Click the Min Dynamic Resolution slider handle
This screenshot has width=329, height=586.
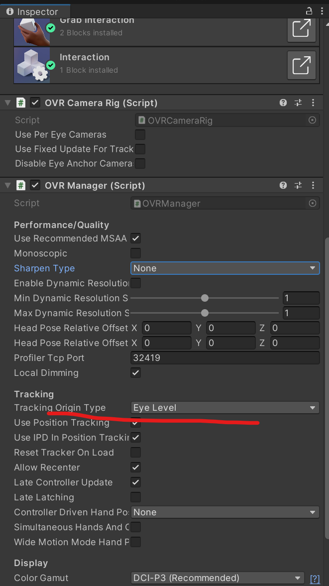[205, 298]
